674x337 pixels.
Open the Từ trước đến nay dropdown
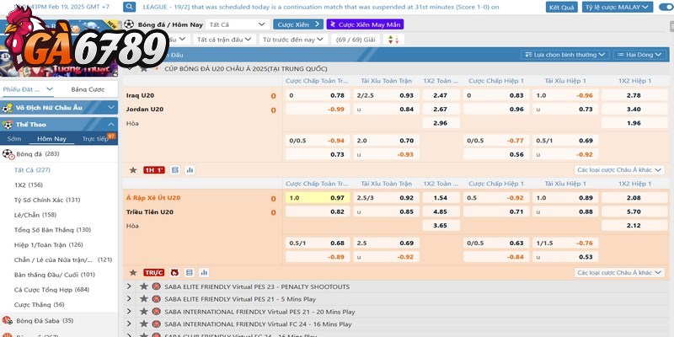294,40
